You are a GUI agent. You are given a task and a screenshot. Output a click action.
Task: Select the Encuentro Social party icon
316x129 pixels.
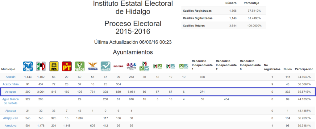(131, 66)
